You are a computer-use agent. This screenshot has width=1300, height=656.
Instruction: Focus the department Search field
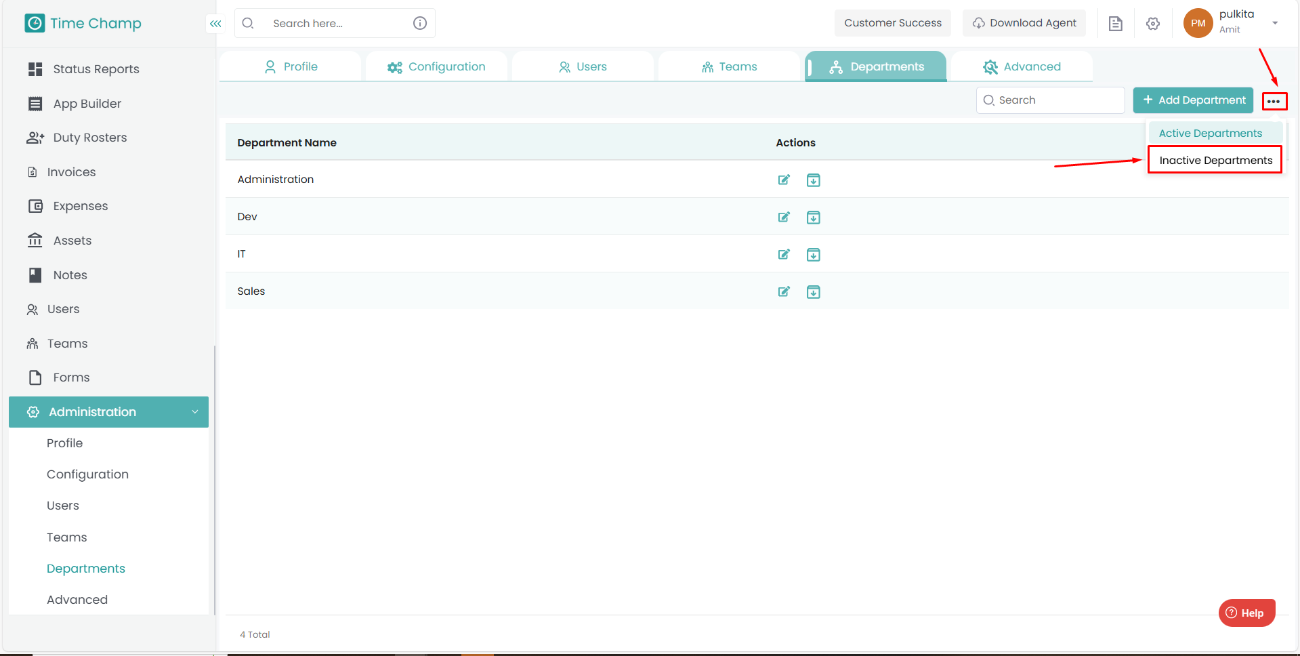1050,100
